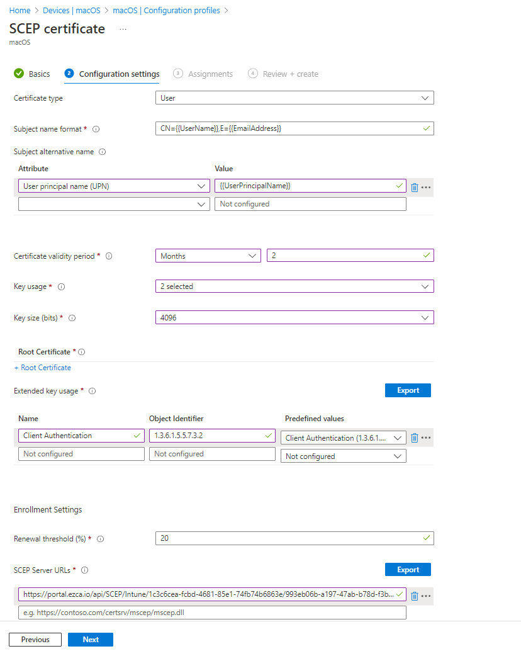This screenshot has width=521, height=656.
Task: Open the ellipsis menu on Client Authentication row
Action: point(427,438)
